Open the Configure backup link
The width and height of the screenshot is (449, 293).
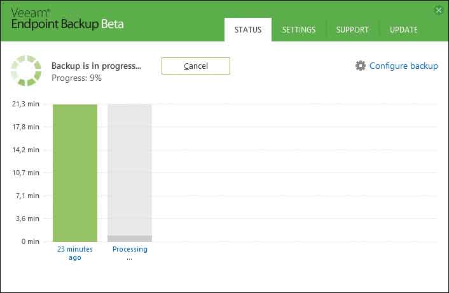(403, 66)
